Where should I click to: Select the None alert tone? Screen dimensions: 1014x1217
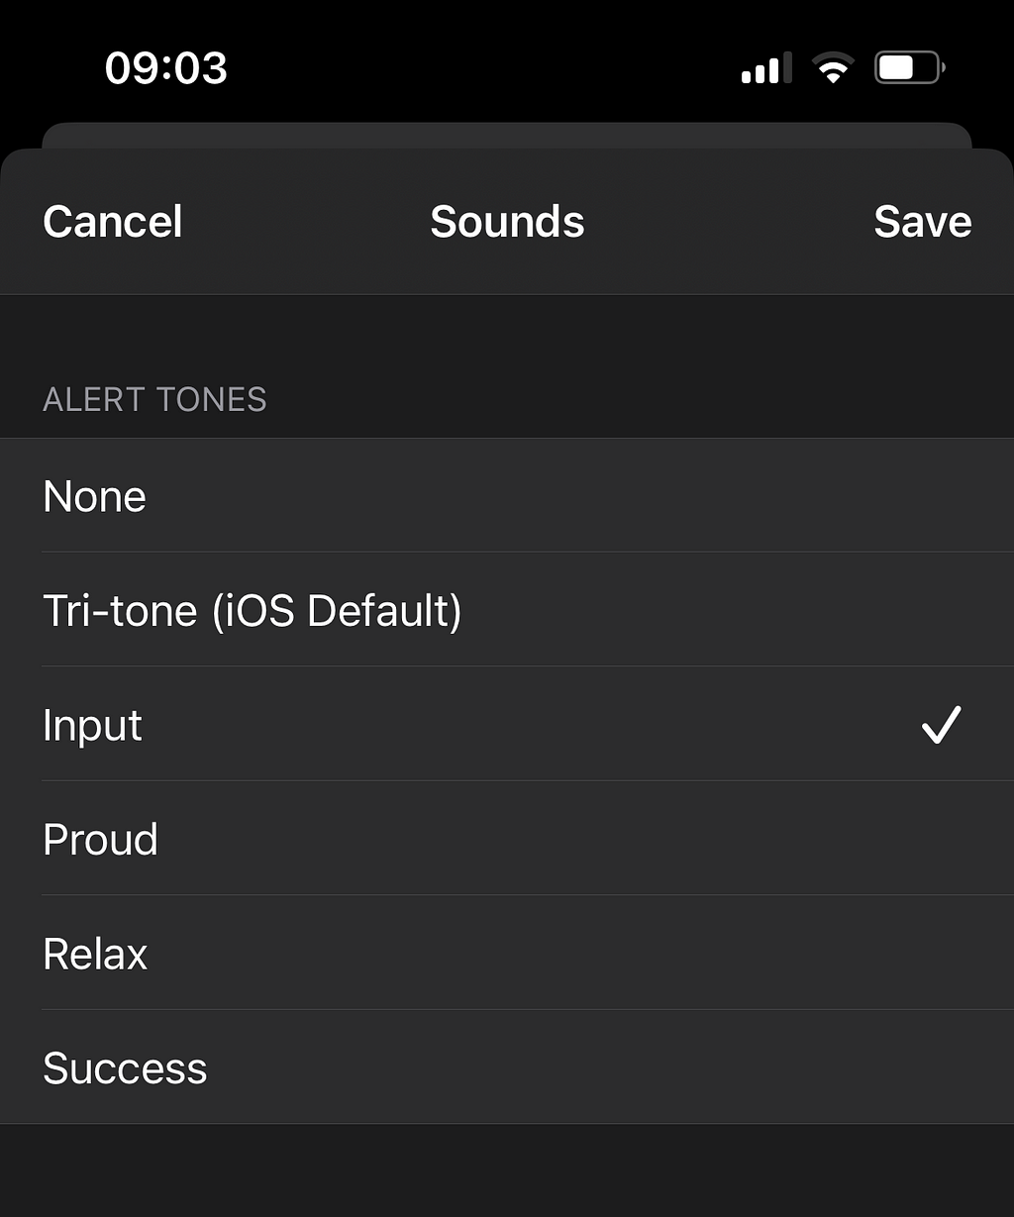tap(507, 495)
